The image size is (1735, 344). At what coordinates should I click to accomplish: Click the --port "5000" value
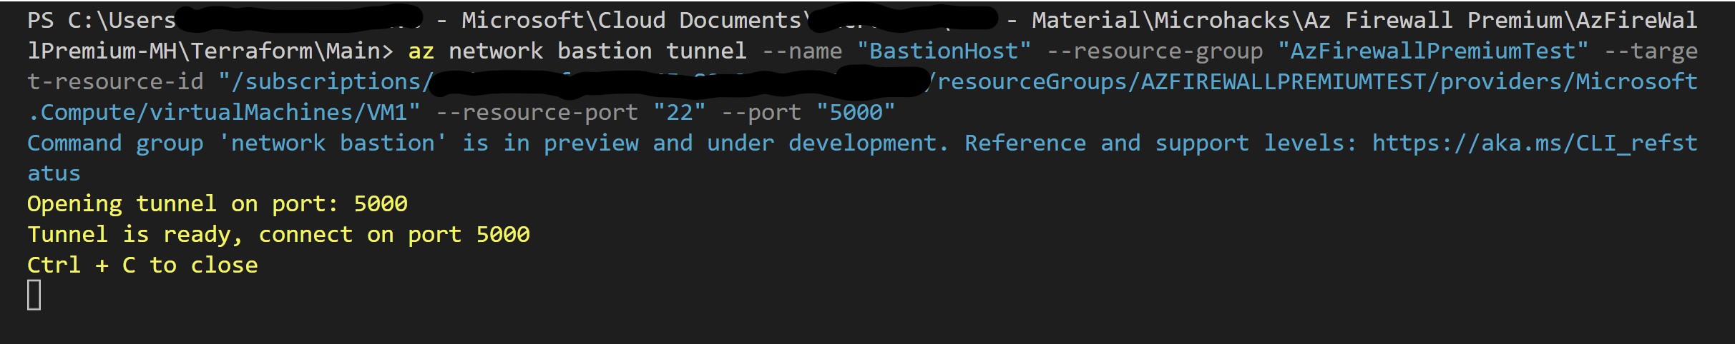(856, 113)
